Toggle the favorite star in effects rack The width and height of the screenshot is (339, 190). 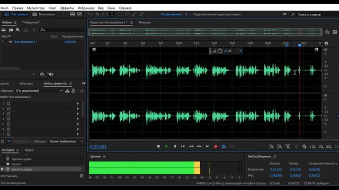pos(82,91)
